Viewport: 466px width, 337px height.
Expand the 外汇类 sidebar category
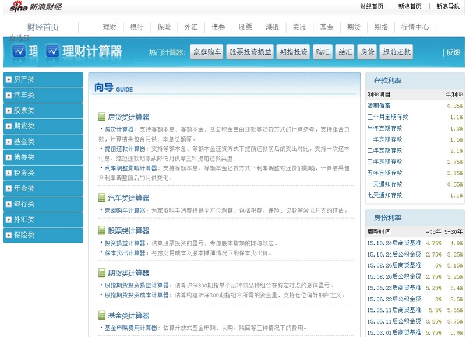[8, 220]
